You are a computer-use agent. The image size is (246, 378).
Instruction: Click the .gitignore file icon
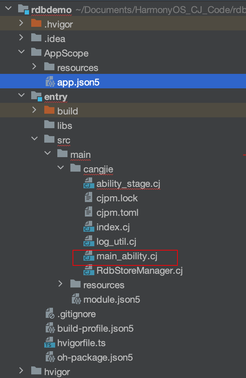[49, 314]
